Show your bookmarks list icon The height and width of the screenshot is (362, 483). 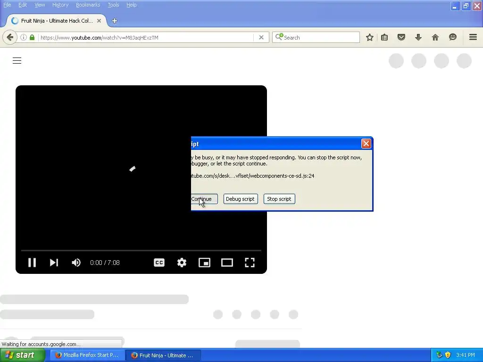pos(384,38)
